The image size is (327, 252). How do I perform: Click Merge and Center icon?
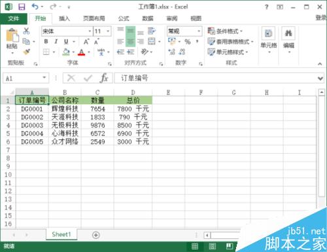point(152,41)
